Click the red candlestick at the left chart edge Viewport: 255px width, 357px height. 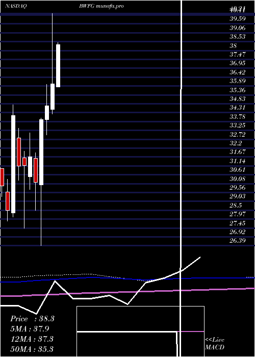(x=2, y=177)
